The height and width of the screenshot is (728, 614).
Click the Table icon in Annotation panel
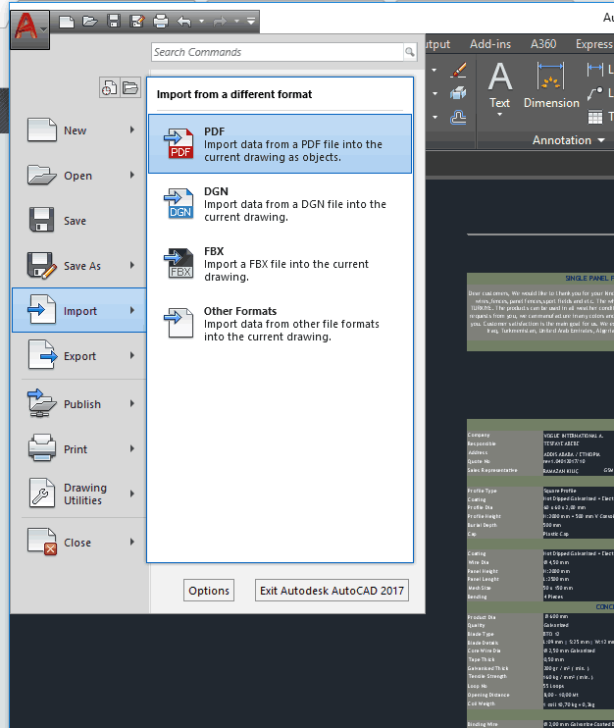(x=595, y=117)
